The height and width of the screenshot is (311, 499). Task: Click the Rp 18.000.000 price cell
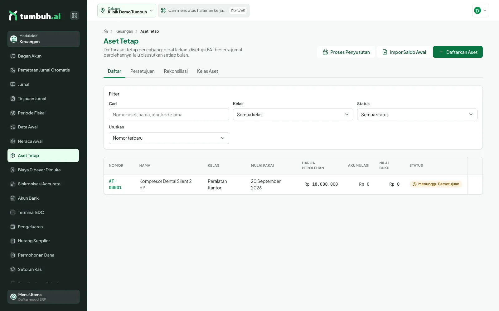[x=321, y=184]
